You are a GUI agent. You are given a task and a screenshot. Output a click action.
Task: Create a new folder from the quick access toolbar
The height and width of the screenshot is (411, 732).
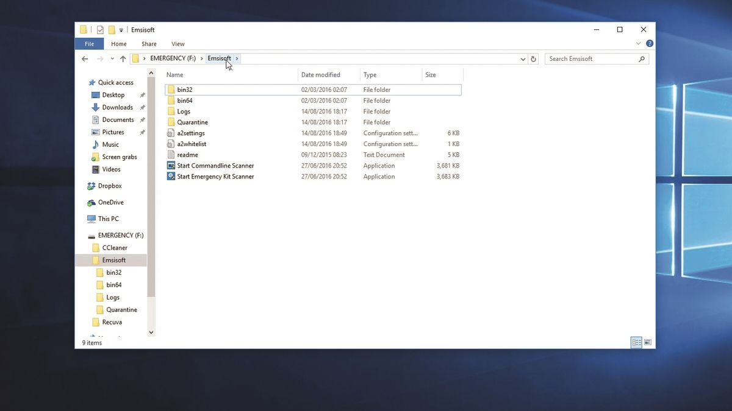[112, 29]
